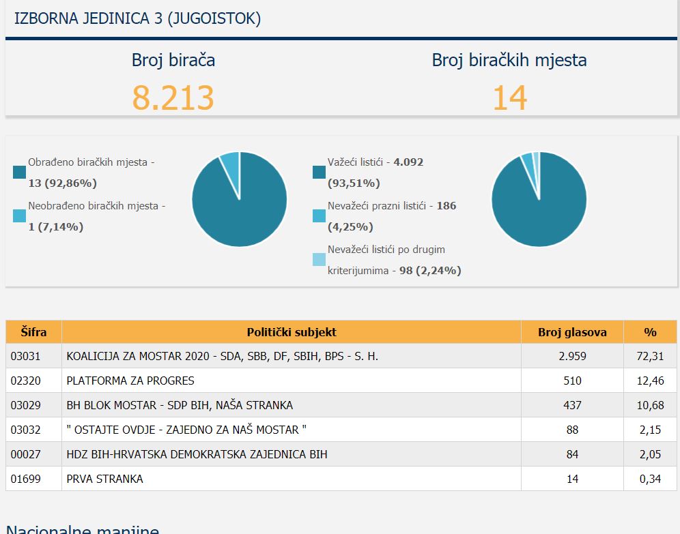Select the HDZ BIH row
The width and height of the screenshot is (680, 534).
click(341, 454)
